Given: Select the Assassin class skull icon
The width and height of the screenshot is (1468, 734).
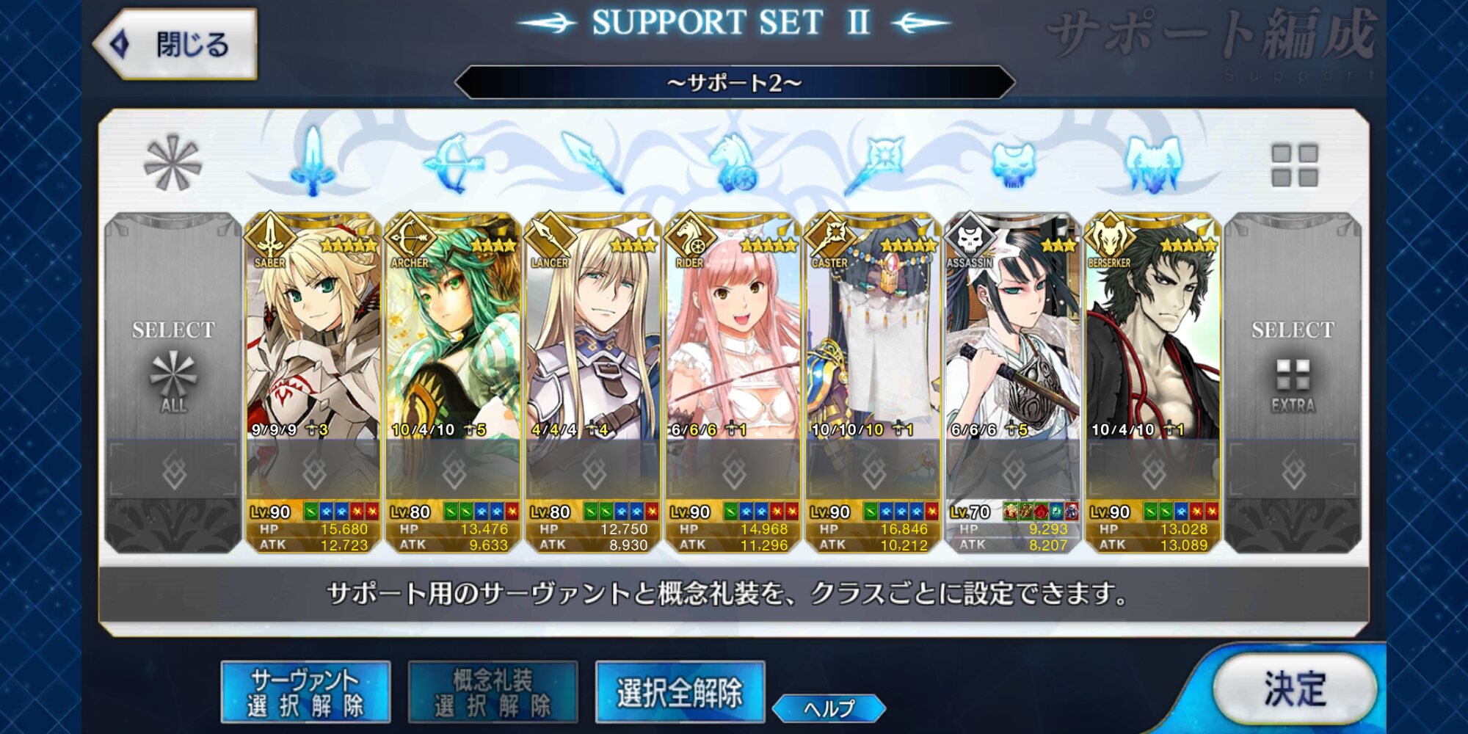Looking at the screenshot, I should pyautogui.click(x=1014, y=162).
